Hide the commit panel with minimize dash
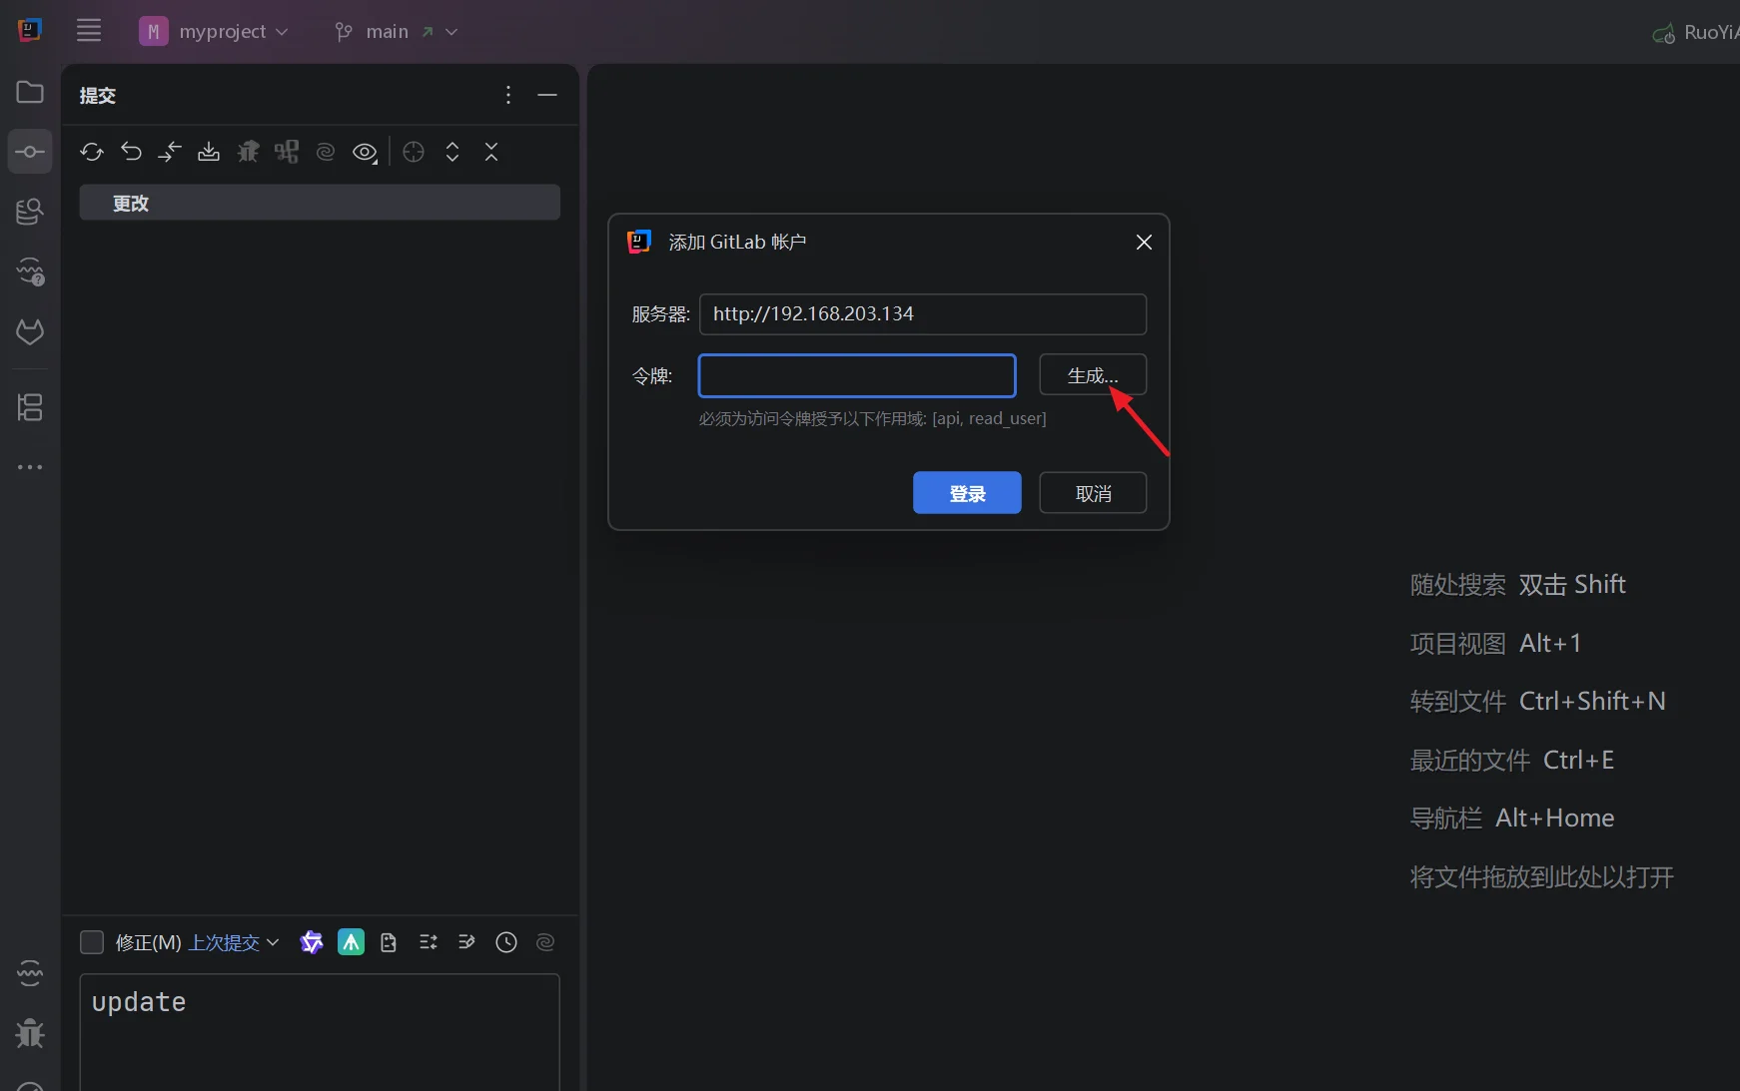Image resolution: width=1740 pixels, height=1091 pixels. [x=547, y=95]
